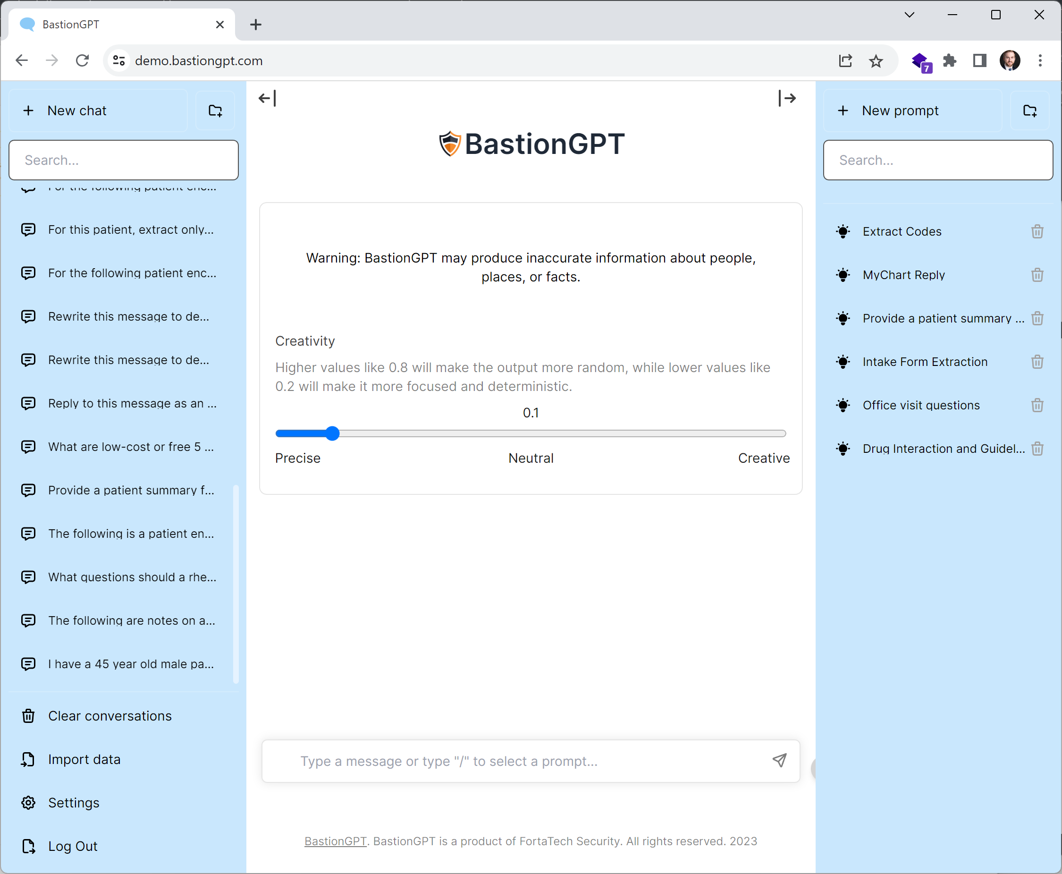Collapse the right prompt sidebar
The width and height of the screenshot is (1062, 874).
click(787, 98)
